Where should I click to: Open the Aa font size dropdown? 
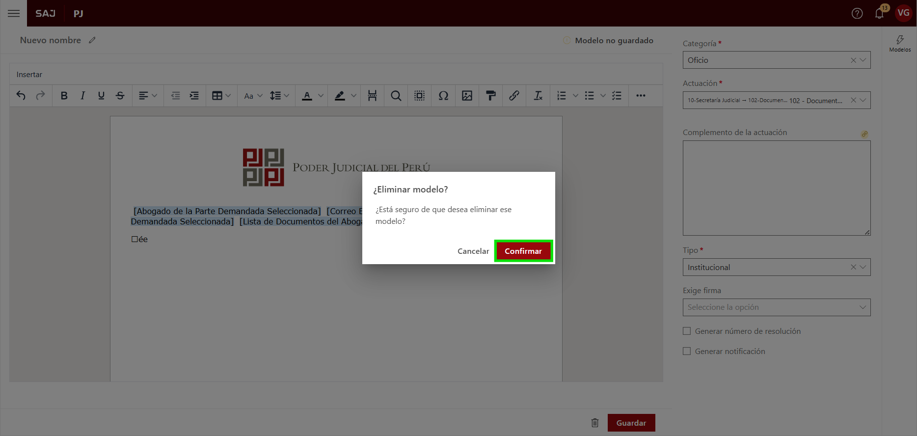coord(253,95)
